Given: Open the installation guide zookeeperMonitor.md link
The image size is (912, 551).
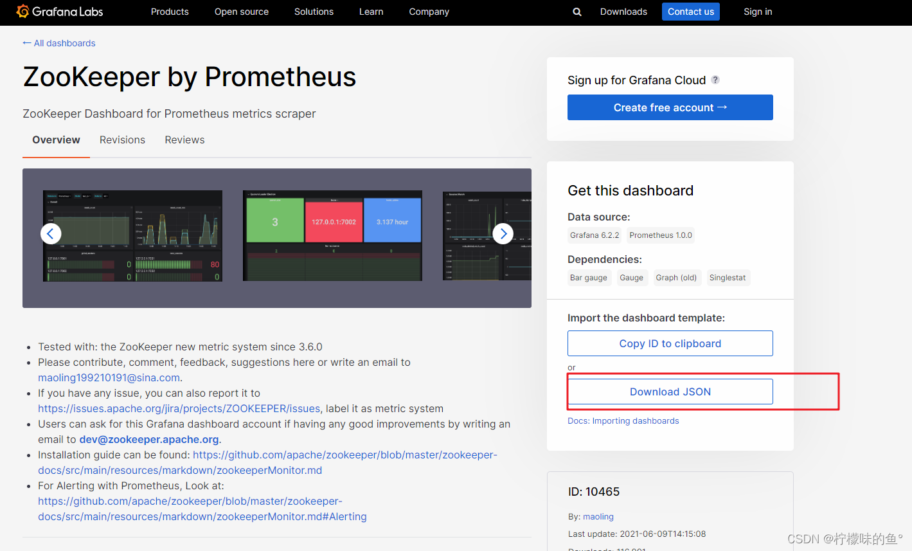Looking at the screenshot, I should (267, 462).
